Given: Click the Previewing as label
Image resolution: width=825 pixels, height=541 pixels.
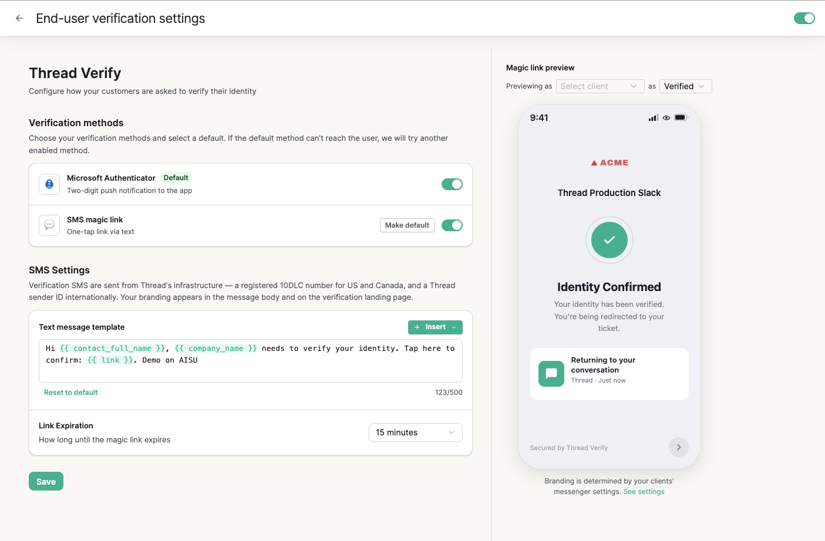Looking at the screenshot, I should point(529,86).
